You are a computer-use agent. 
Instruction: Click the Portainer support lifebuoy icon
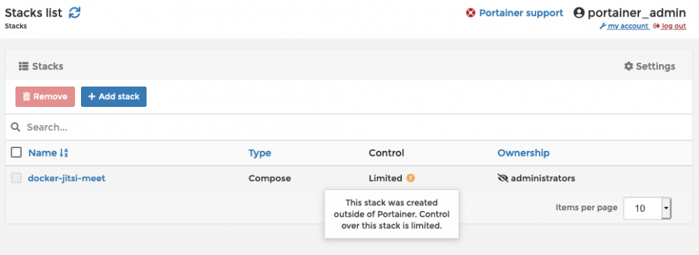[x=470, y=13]
